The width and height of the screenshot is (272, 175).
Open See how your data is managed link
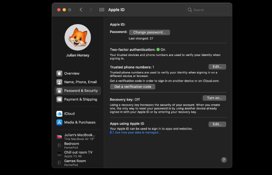click(138, 133)
